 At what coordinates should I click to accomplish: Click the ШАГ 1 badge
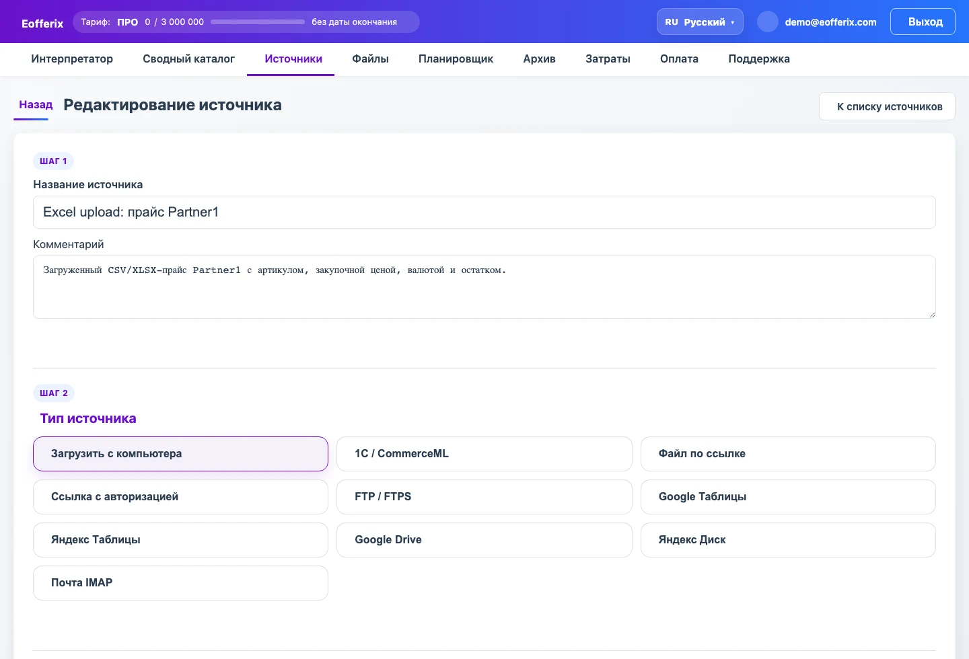click(x=53, y=161)
